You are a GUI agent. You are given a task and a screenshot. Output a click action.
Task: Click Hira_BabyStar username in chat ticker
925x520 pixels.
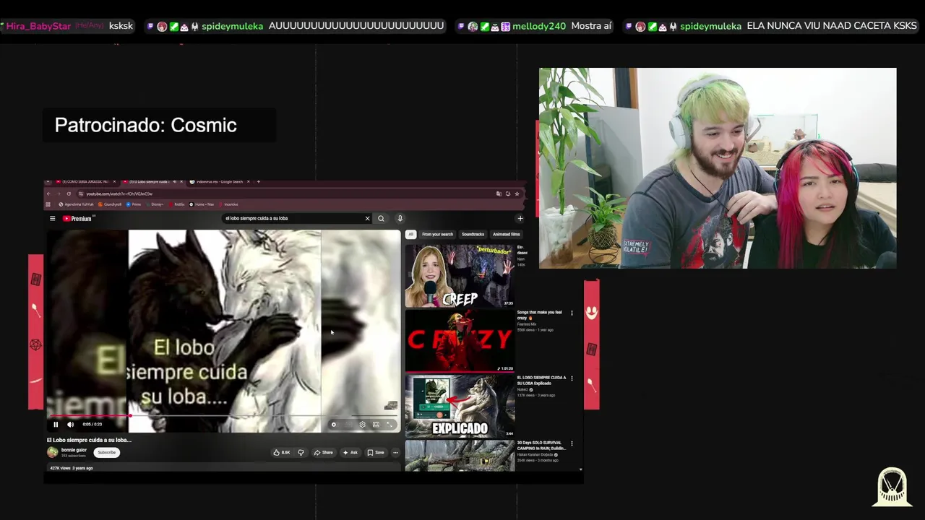point(39,26)
